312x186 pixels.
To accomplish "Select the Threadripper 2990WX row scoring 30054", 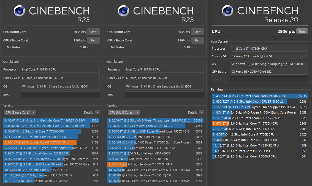I will [155, 120].
